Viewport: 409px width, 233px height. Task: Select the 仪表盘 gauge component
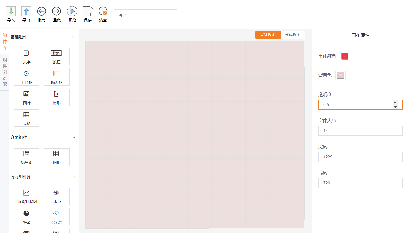point(57,217)
